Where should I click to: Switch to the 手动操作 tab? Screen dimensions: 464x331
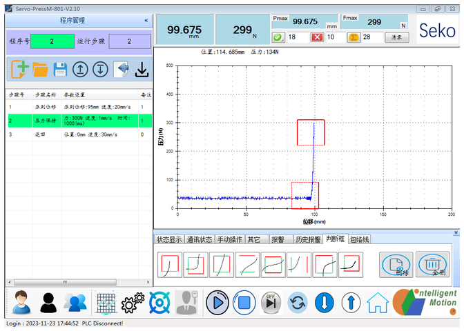coord(230,240)
